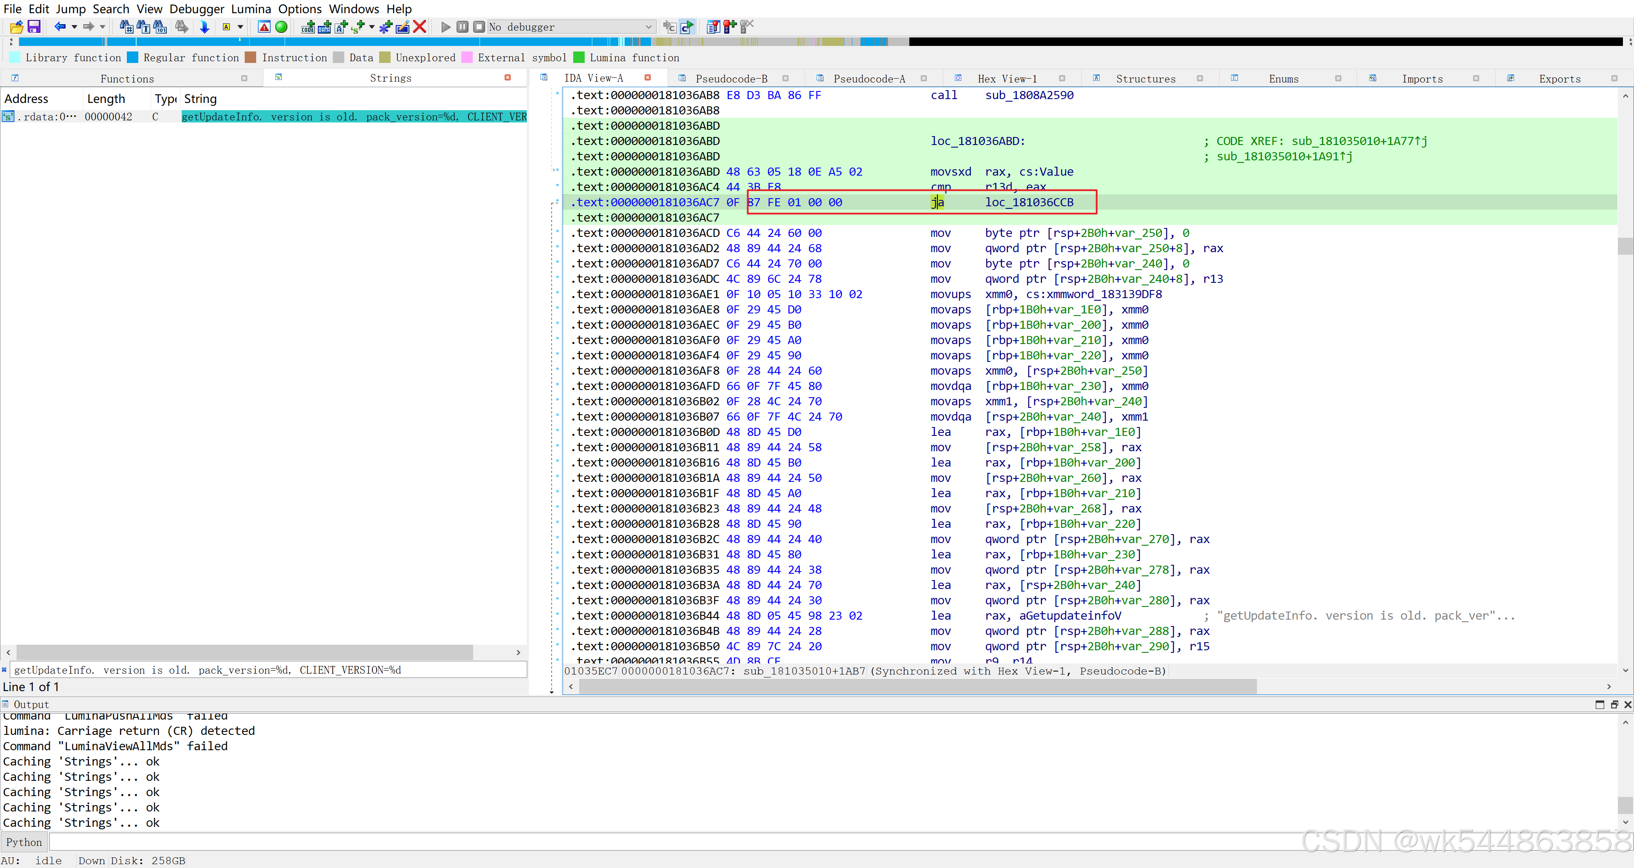The image size is (1634, 868).
Task: Jump back with the blue left arrow
Action: [x=60, y=27]
